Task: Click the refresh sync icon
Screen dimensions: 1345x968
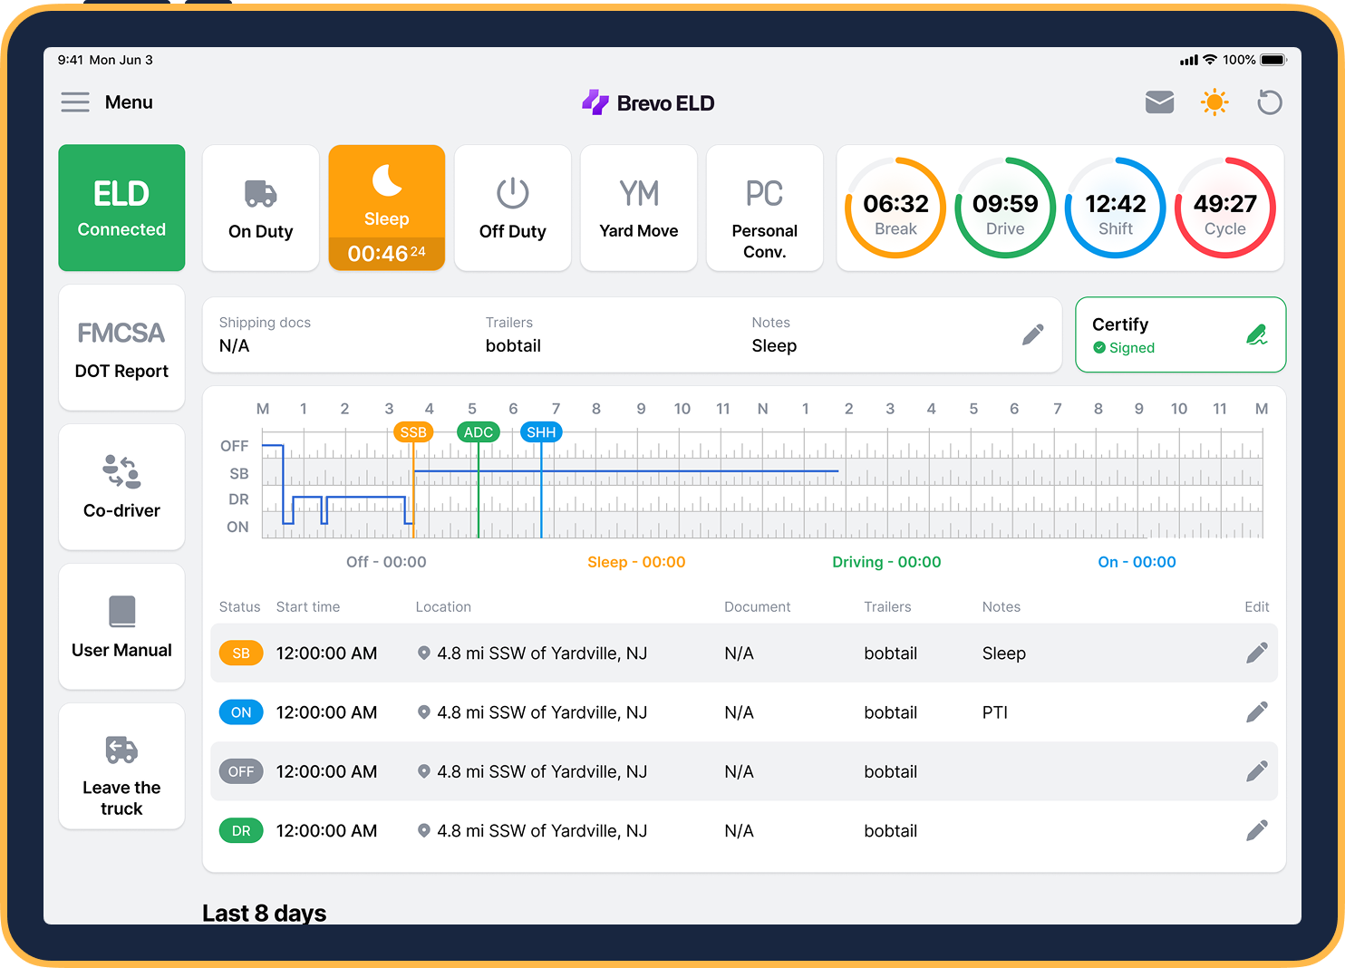Action: point(1270,102)
